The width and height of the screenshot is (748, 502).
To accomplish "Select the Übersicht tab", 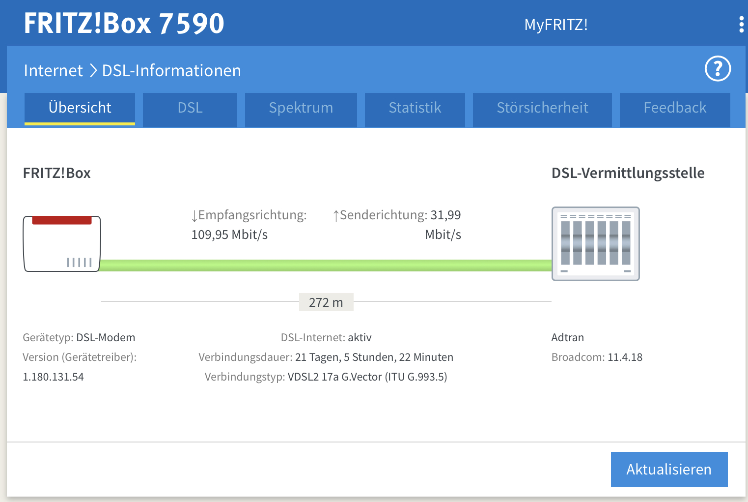I will pyautogui.click(x=80, y=109).
